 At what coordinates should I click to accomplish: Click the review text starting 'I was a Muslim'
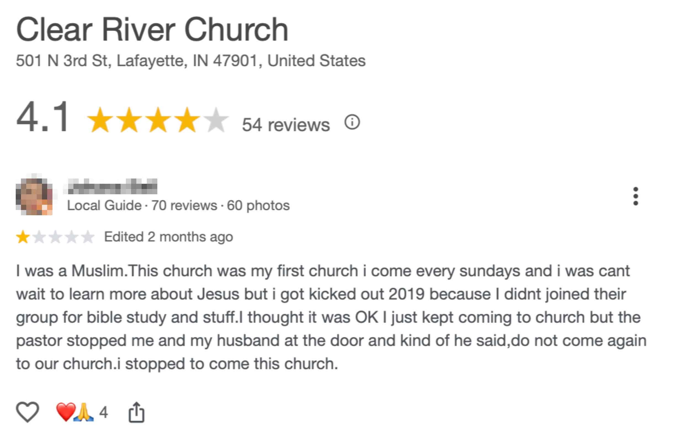pos(329,317)
